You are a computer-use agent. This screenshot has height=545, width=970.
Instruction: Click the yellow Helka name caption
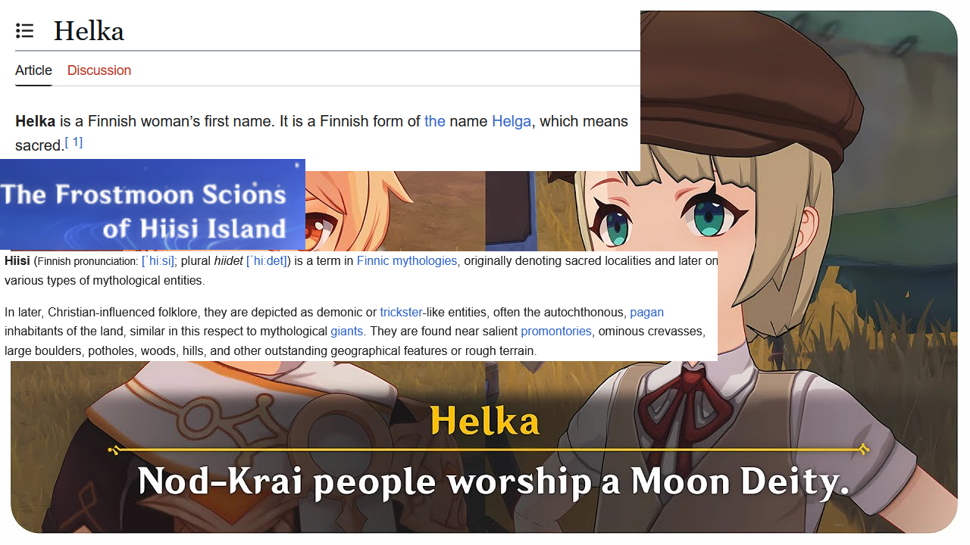pyautogui.click(x=485, y=422)
